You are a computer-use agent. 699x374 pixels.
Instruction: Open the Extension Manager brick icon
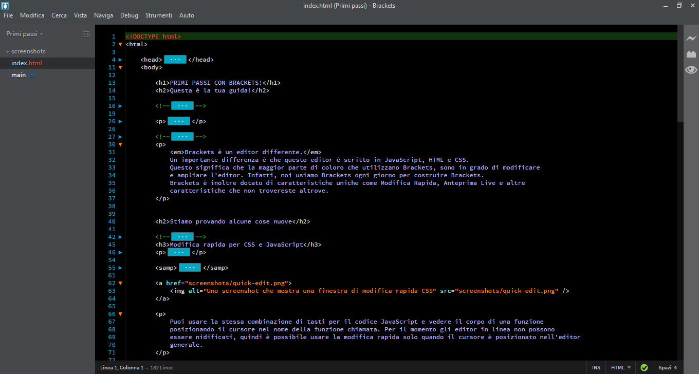[691, 54]
